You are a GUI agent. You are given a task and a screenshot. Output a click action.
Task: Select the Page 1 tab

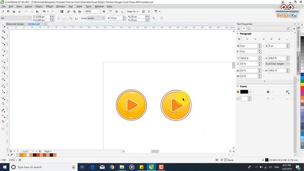click(x=48, y=151)
